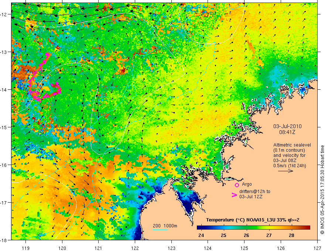
Task: Click the colorbar tick label 25
Action: tap(223, 235)
